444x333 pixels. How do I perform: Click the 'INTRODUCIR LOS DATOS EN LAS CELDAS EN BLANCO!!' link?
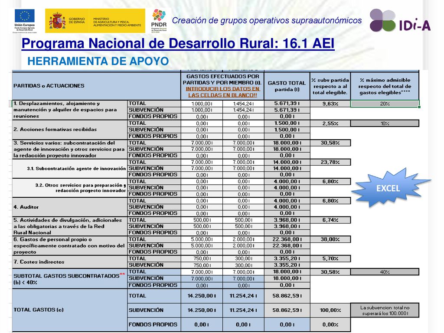(222, 92)
